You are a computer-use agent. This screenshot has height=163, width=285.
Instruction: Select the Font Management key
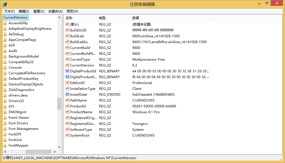pyautogui.click(x=23, y=129)
